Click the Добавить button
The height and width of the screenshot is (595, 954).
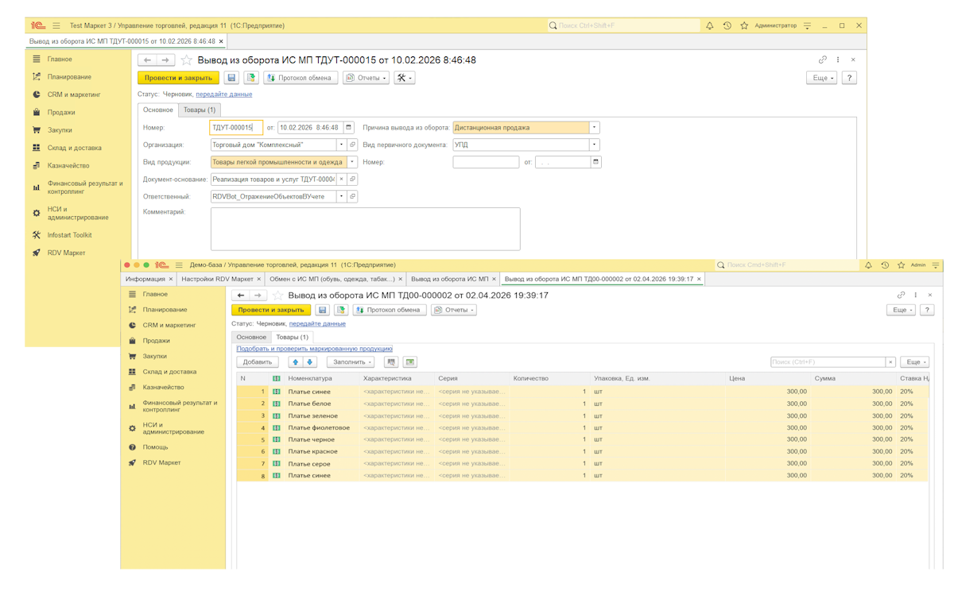(257, 362)
